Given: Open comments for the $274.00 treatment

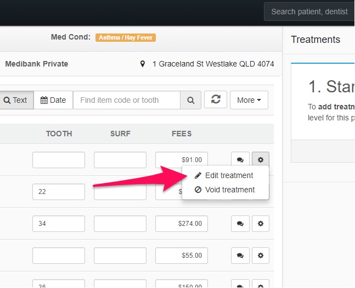Looking at the screenshot, I should 240,224.
